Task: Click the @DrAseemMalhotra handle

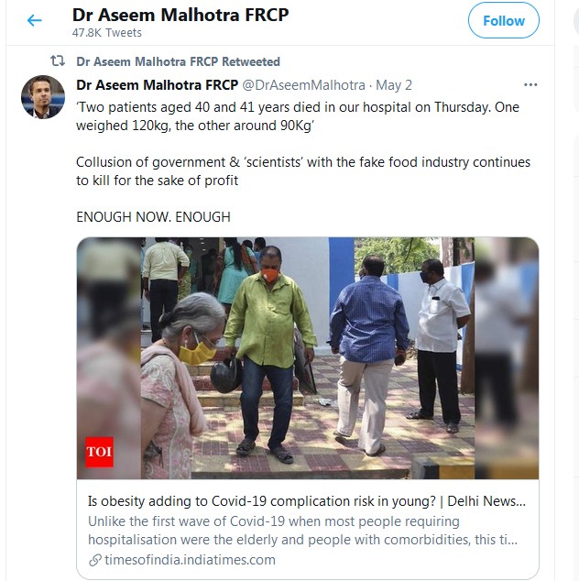Action: point(303,84)
